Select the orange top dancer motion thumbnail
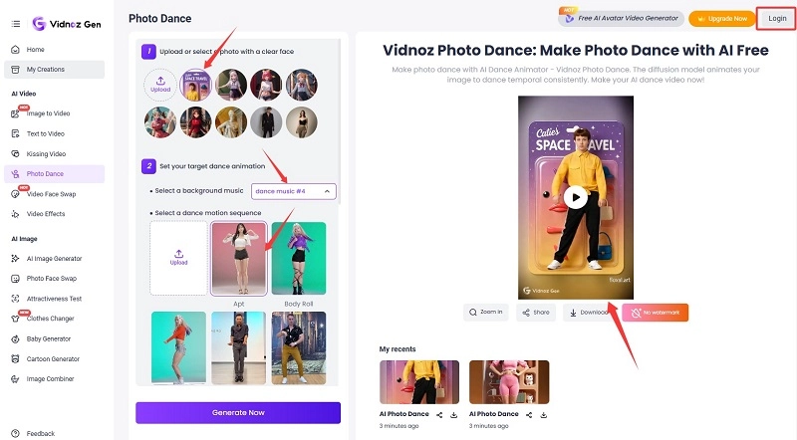Screen dimensions: 797x440 click(x=178, y=347)
